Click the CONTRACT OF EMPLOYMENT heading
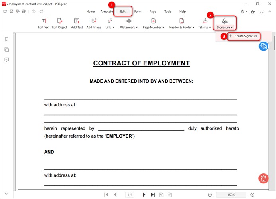The image size is (276, 199). [141, 63]
